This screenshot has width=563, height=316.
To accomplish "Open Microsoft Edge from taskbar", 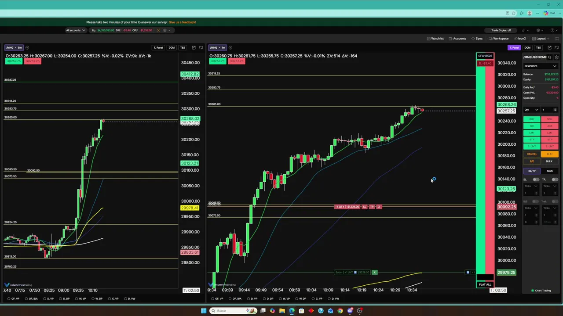I will click(x=292, y=311).
